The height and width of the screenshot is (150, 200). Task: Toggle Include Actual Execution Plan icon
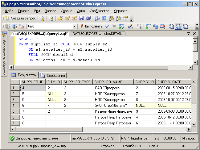click(148, 26)
